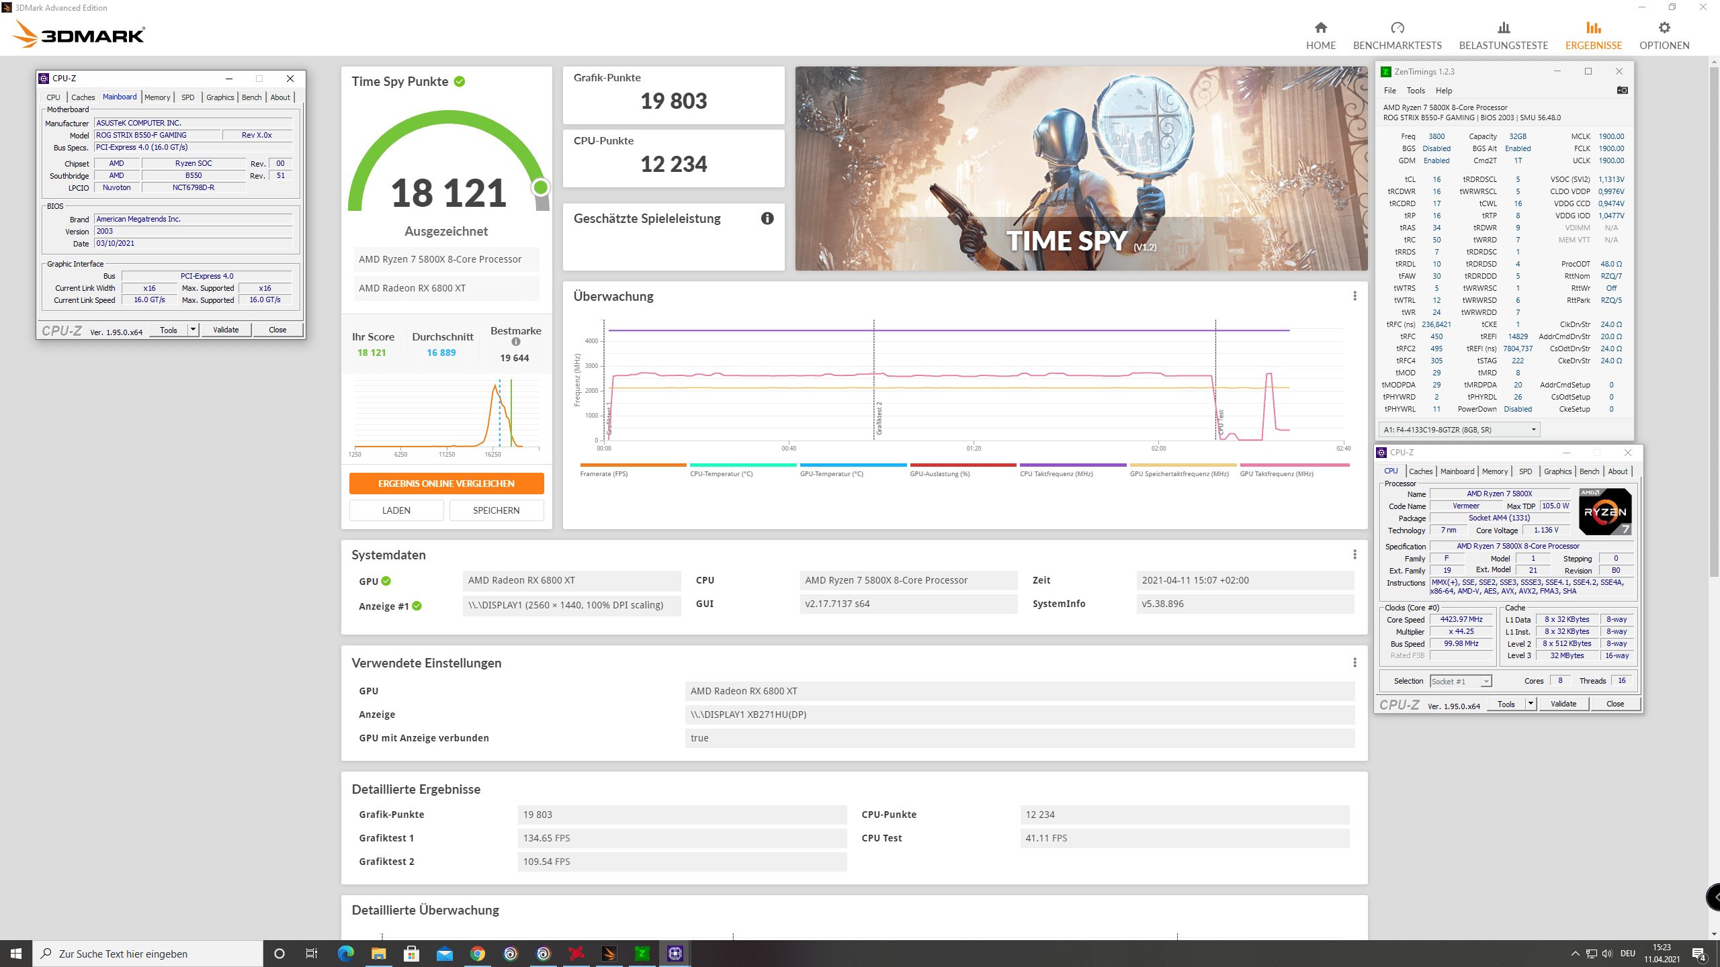The width and height of the screenshot is (1720, 967).
Task: Open the Tools menu in ZenTimings
Action: pyautogui.click(x=1416, y=91)
